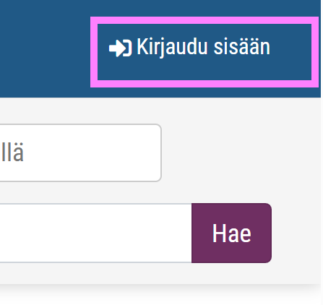The height and width of the screenshot is (305, 323).
Task: Click the login arrow icon
Action: [120, 48]
